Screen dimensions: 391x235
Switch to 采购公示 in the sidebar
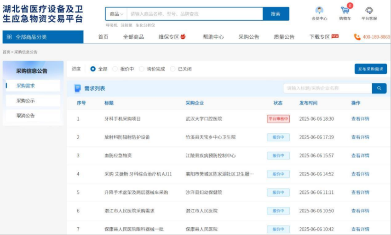pyautogui.click(x=26, y=100)
